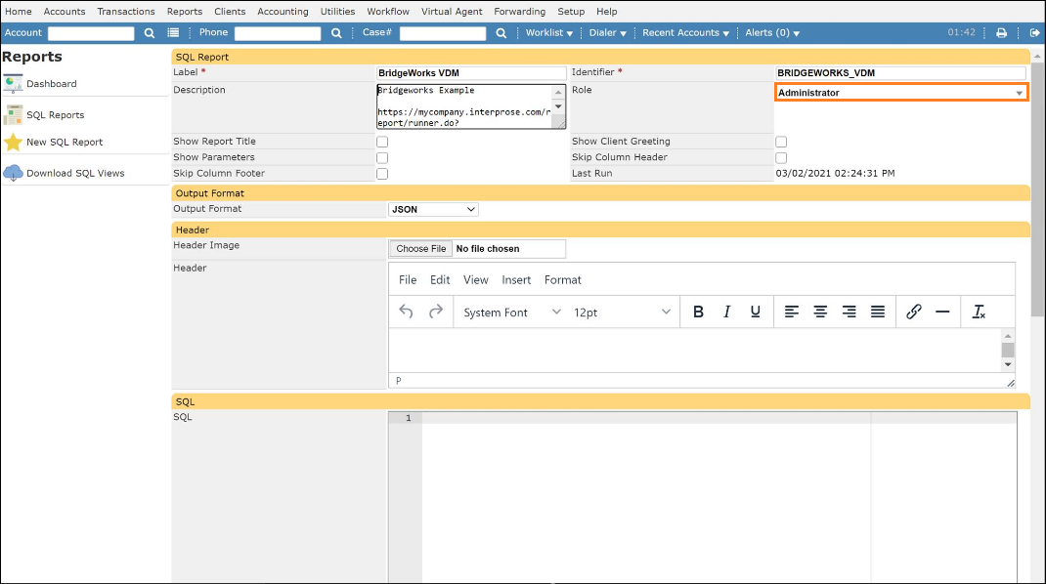Screen dimensions: 1046x584
Task: Enable Show Parameters checkbox
Action: [x=382, y=157]
